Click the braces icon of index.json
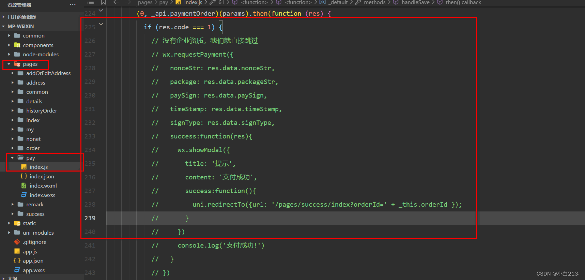The height and width of the screenshot is (280, 585). pos(24,176)
